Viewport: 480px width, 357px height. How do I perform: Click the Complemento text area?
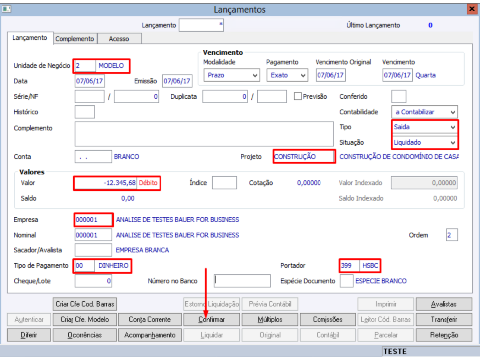click(204, 134)
